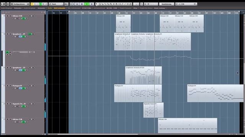Screen dimensions: 245x137
Task: Select the HALion 5 06 MIDI event
Action: [x=188, y=126]
